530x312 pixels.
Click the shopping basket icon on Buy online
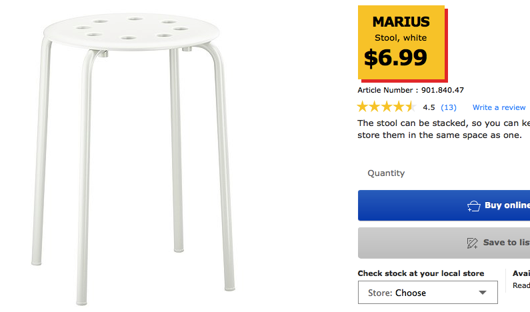tap(474, 205)
